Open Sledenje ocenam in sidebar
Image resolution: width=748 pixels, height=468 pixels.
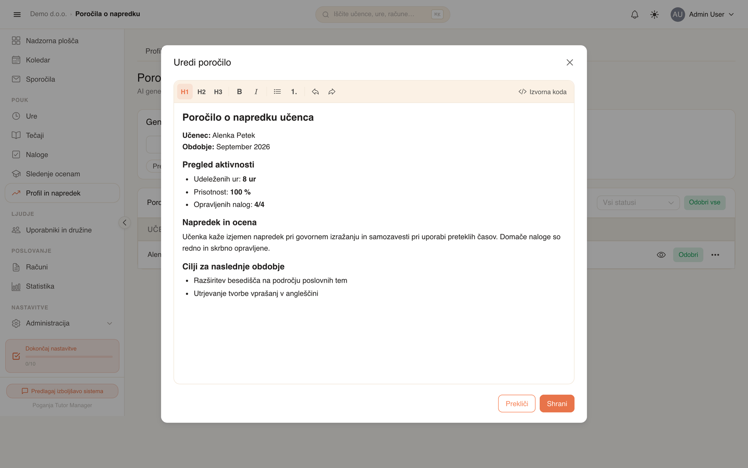(62, 174)
